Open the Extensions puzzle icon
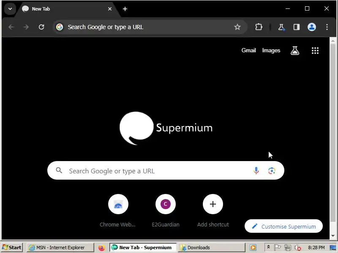The image size is (338, 253). click(x=259, y=27)
